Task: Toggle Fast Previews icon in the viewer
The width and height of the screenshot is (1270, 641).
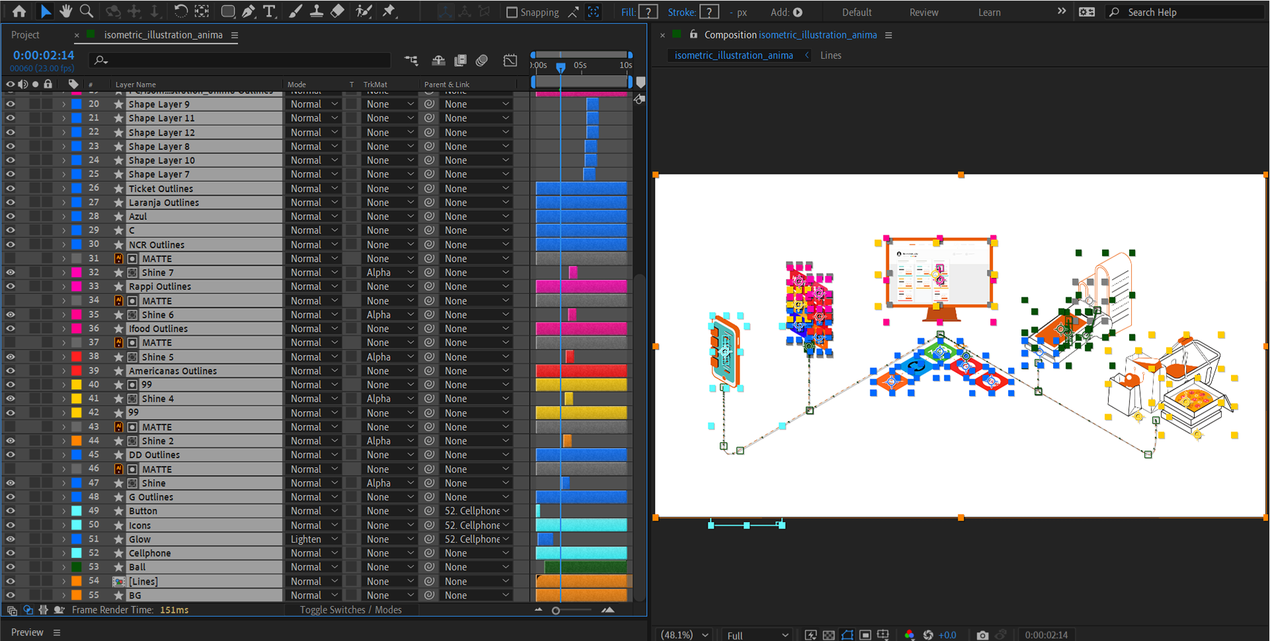Action: pos(810,635)
